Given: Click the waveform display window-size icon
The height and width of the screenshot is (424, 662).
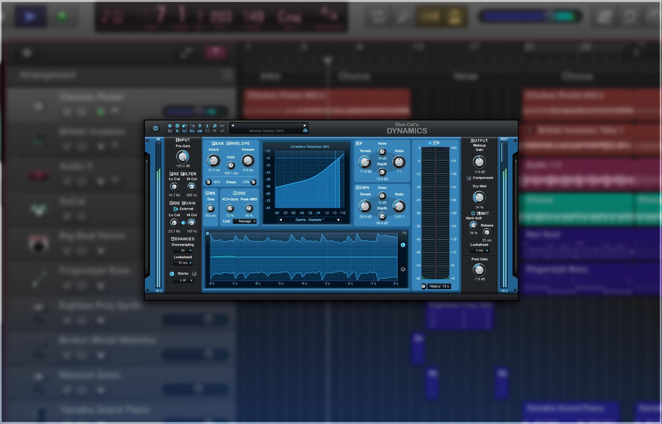Looking at the screenshot, I should point(404,233).
